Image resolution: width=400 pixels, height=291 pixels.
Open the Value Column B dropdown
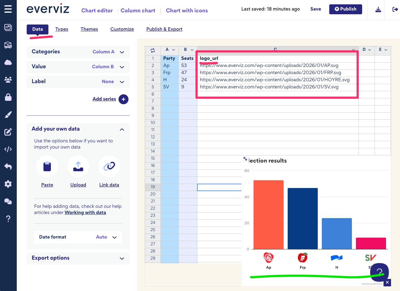click(x=78, y=67)
